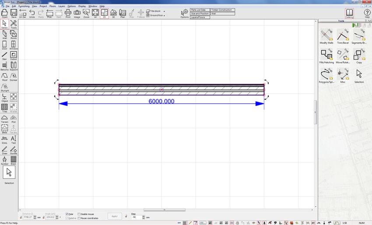Image resolution: width=372 pixels, height=225 pixels.
Task: Click the Step value input field
Action: point(137,217)
